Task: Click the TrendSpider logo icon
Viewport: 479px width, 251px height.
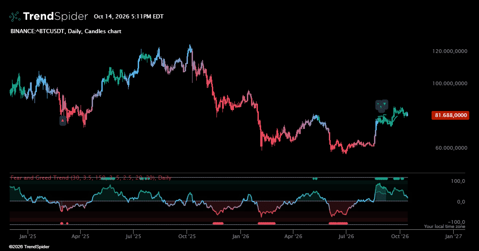Action: [x=15, y=17]
